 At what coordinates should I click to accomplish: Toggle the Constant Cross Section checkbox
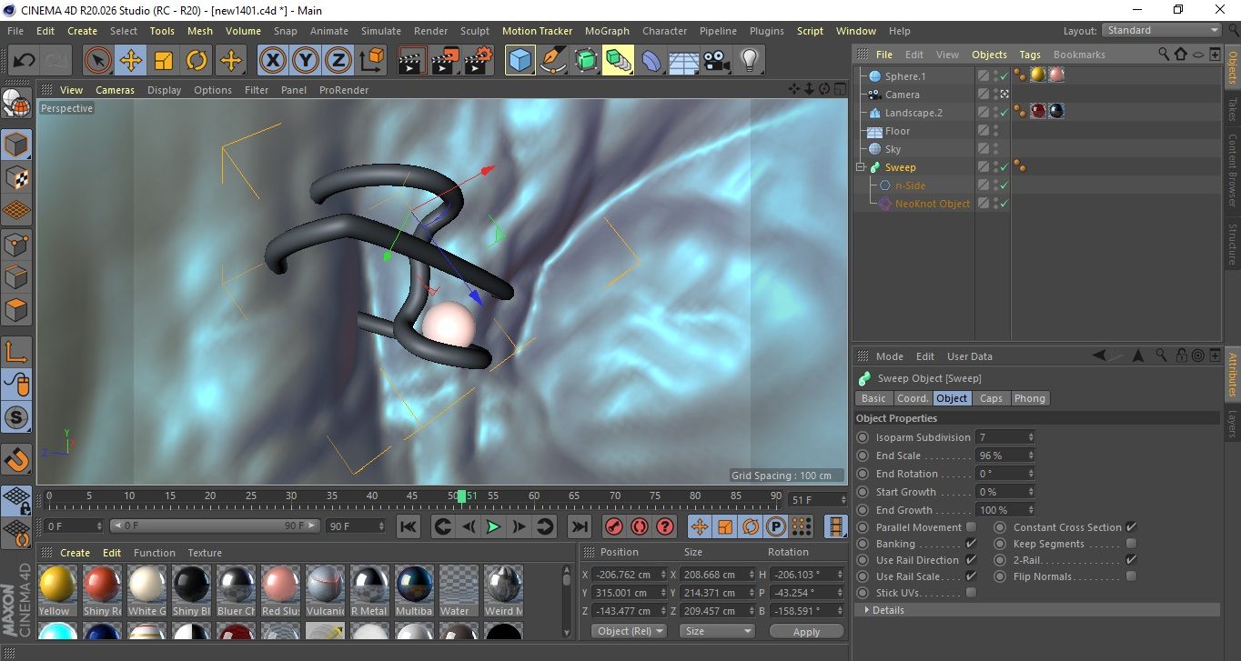coord(1131,527)
